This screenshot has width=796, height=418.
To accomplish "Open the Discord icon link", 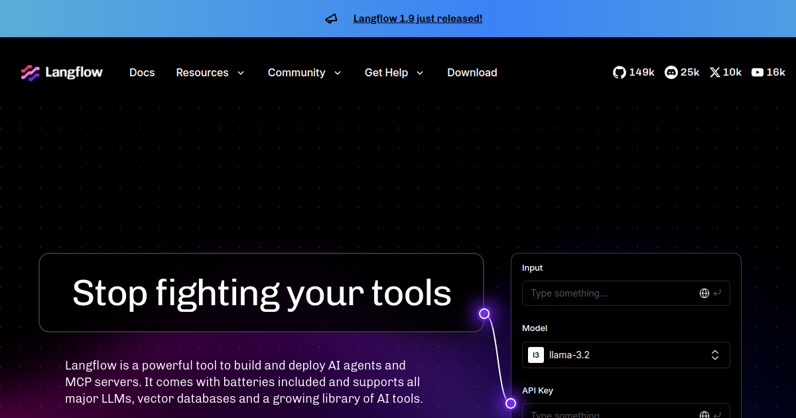I will point(671,72).
